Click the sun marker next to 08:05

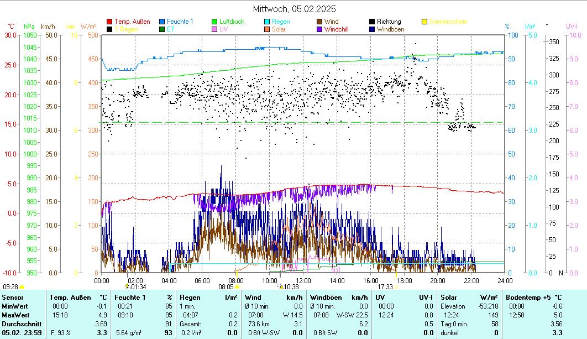[x=237, y=287]
